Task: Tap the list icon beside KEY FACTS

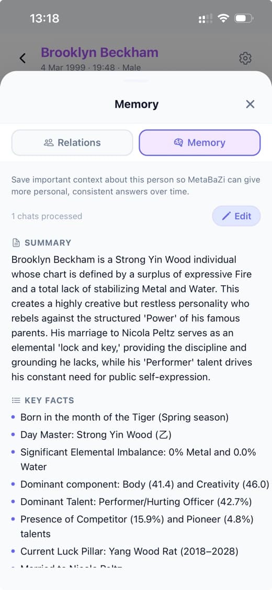Action: tap(16, 400)
